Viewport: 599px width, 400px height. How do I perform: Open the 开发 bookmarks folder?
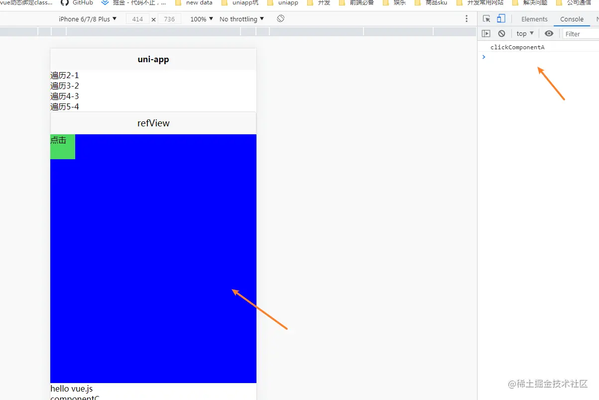[x=319, y=2]
